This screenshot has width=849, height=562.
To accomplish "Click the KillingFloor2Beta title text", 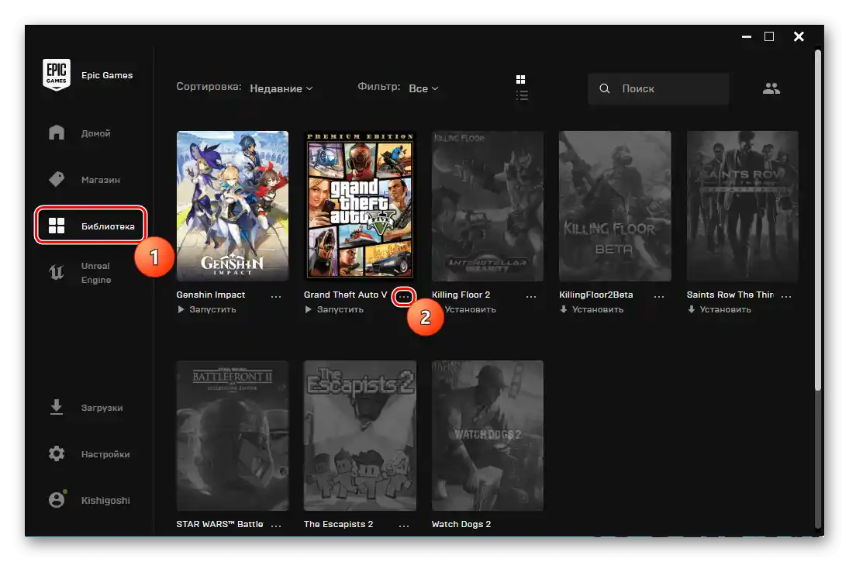I will pyautogui.click(x=595, y=295).
